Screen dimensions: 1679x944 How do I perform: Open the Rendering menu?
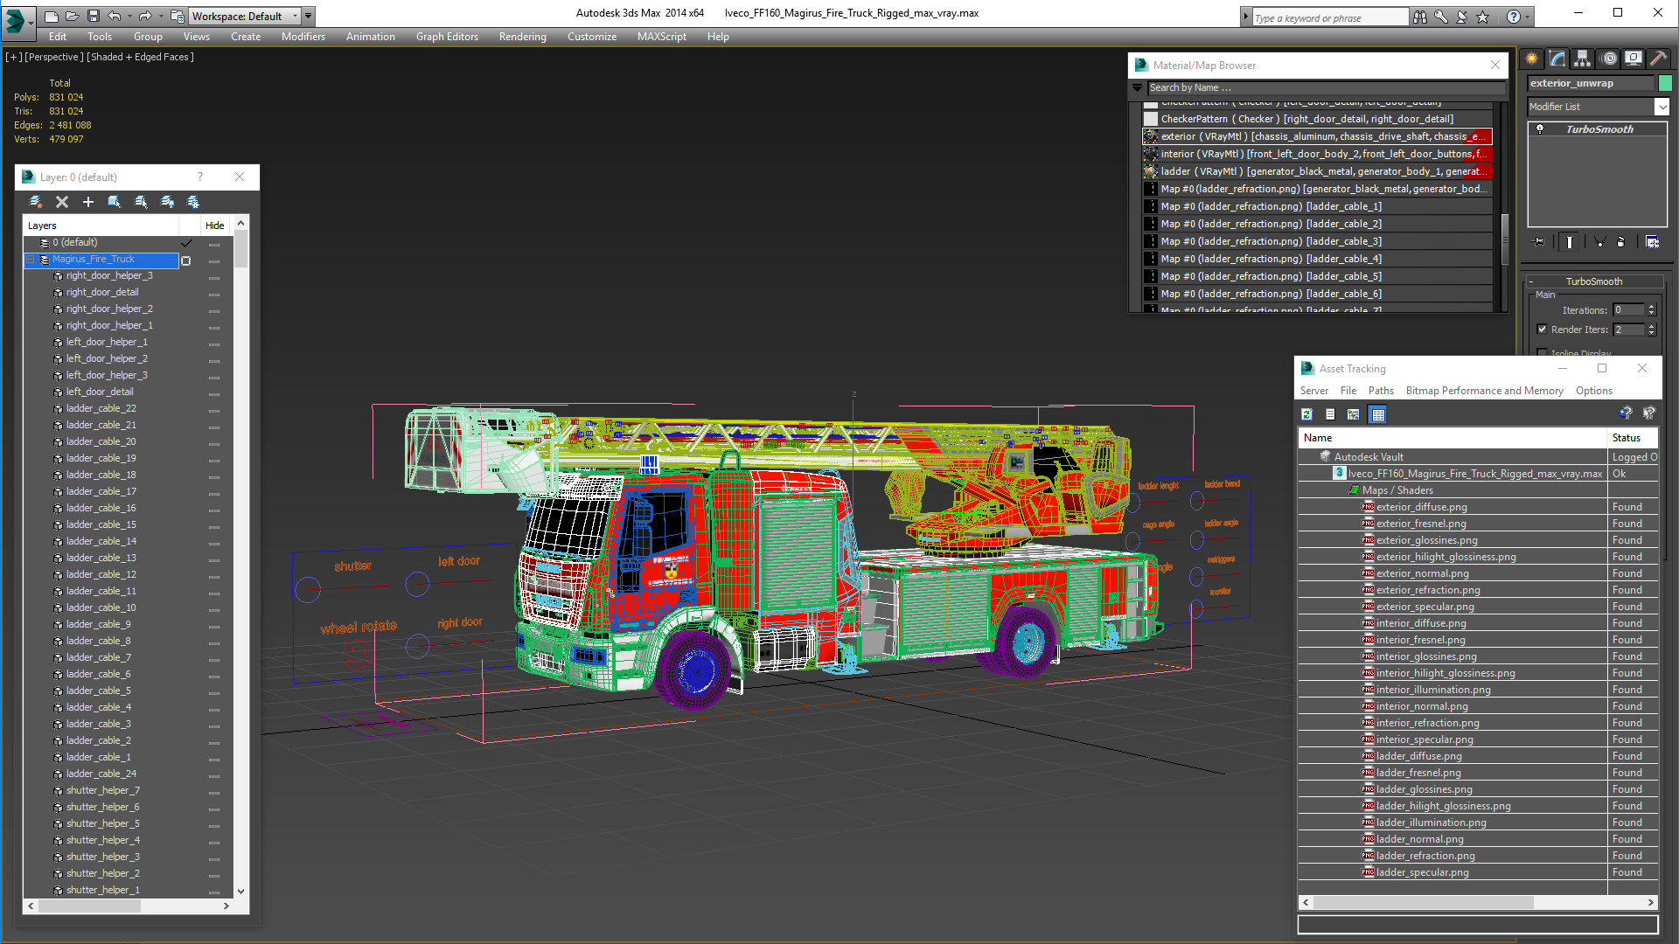pos(523,37)
